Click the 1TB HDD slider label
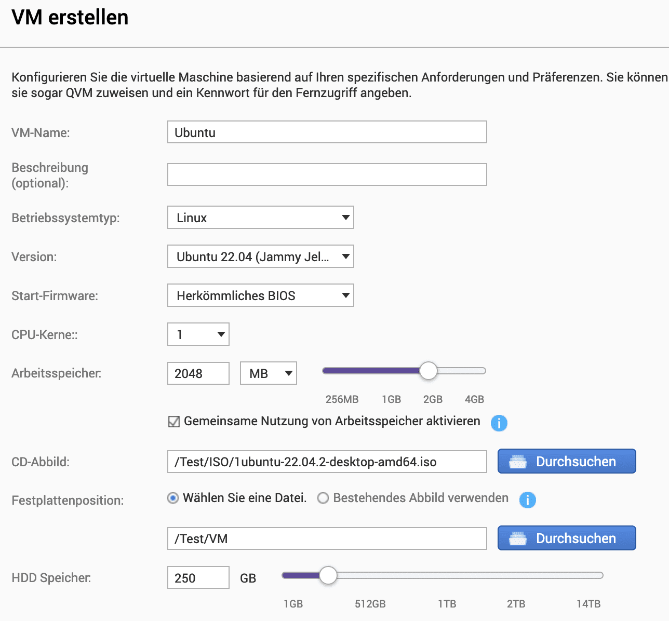The height and width of the screenshot is (621, 669). [447, 604]
